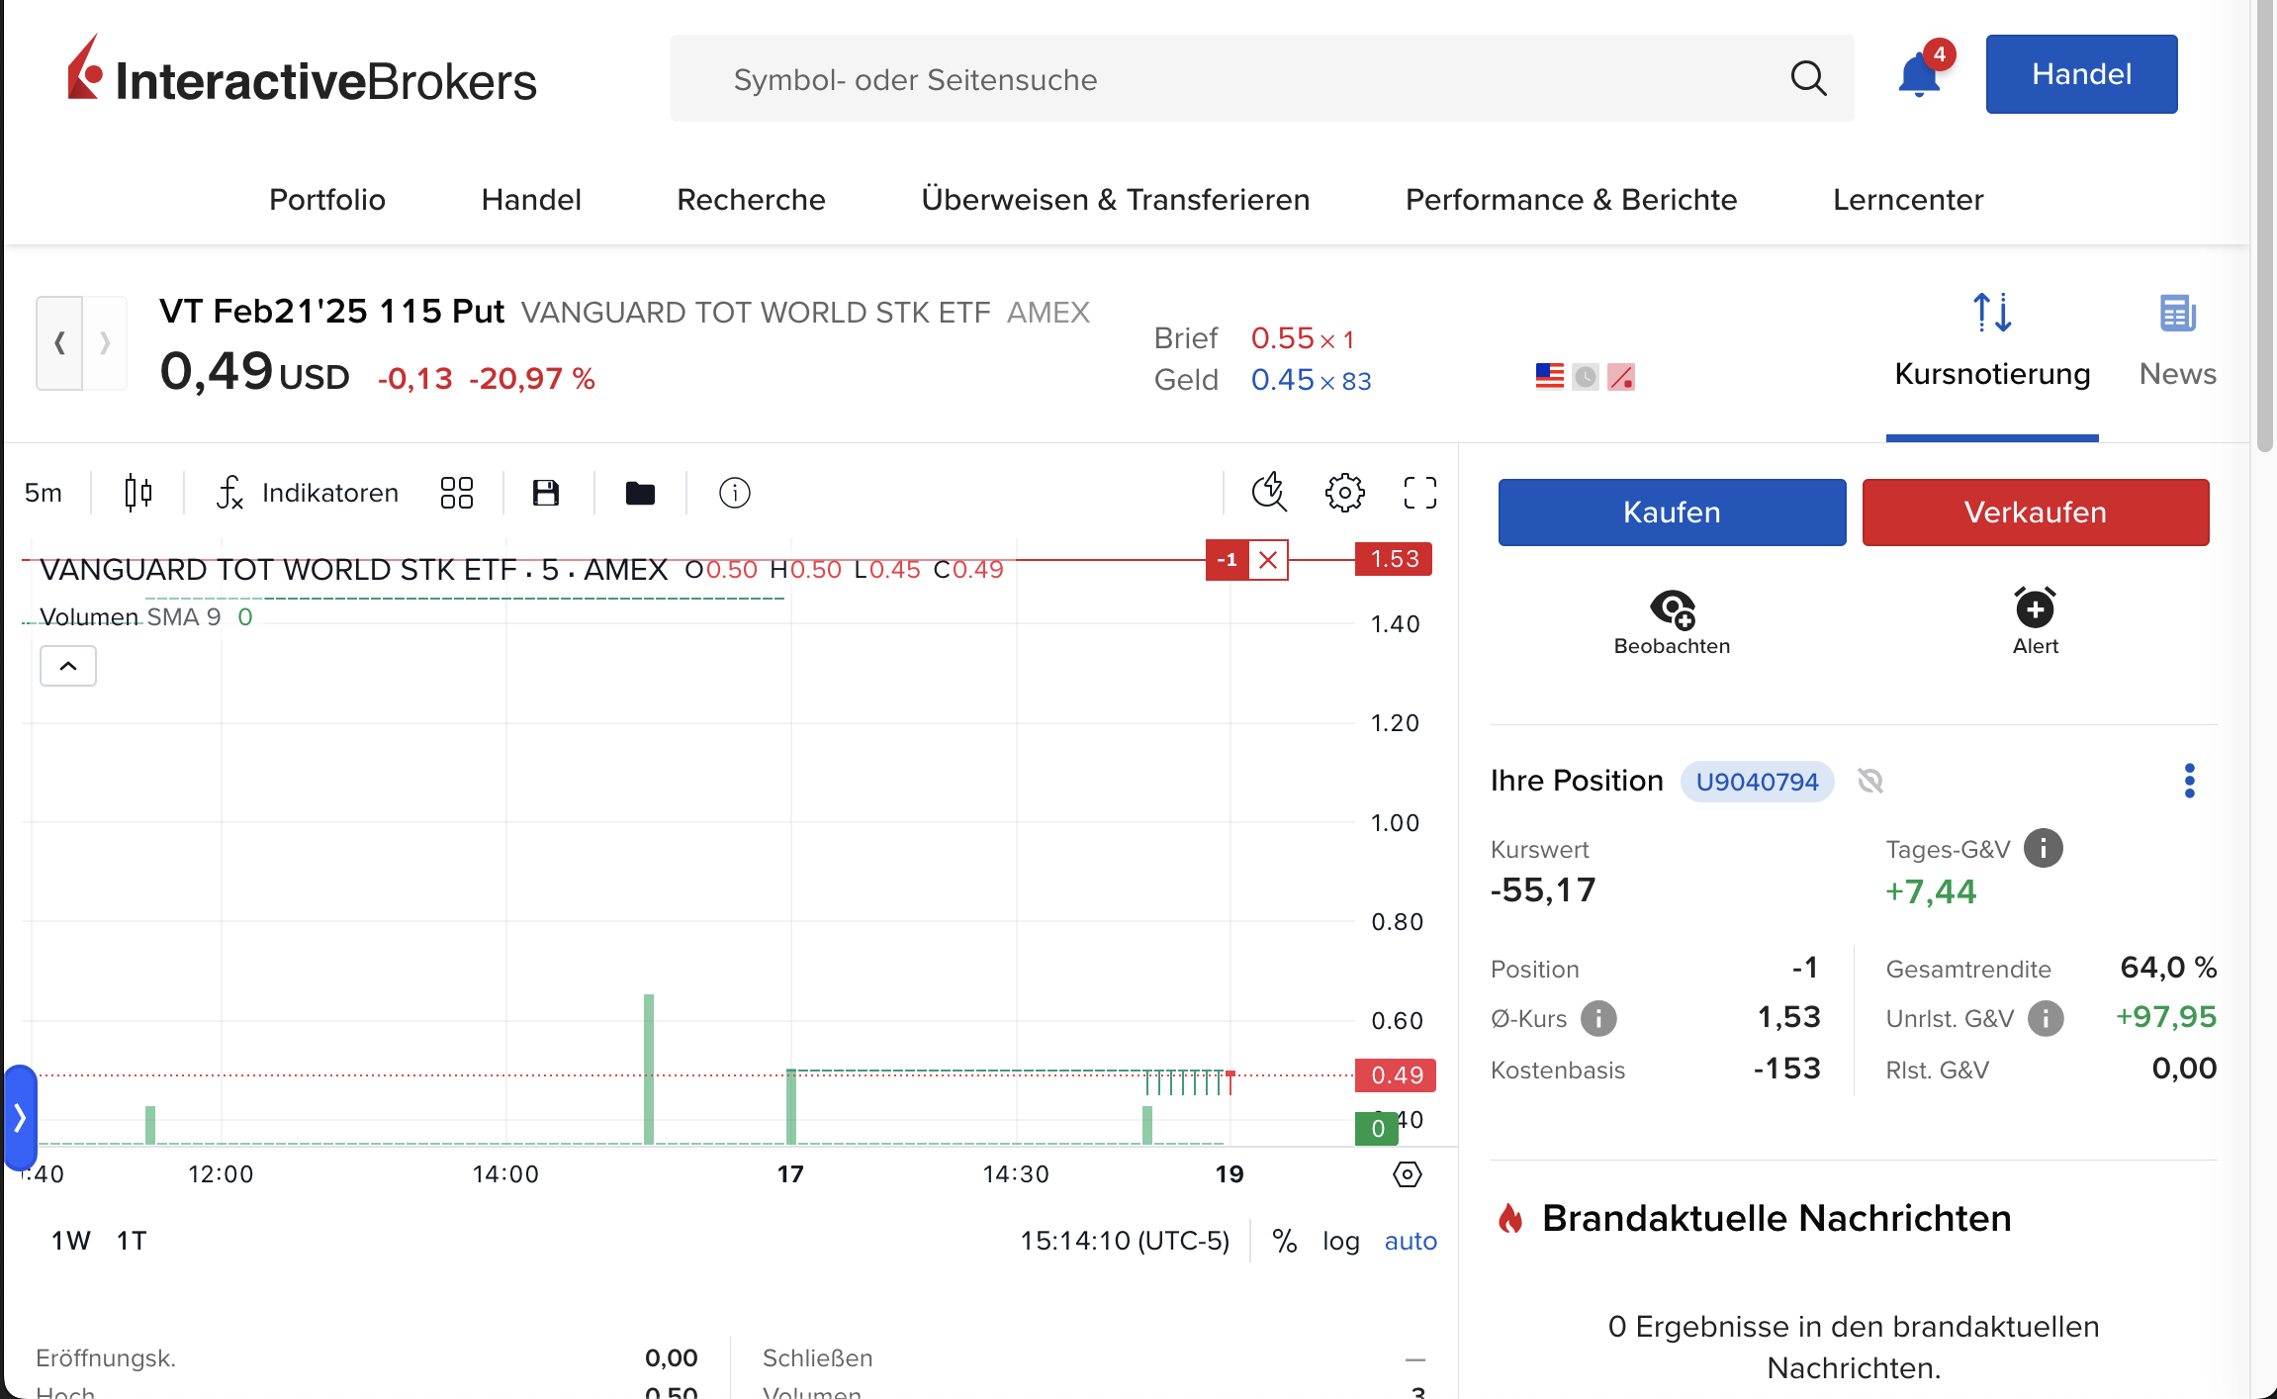Open Handel navigation menu
The width and height of the screenshot is (2277, 1399).
(x=531, y=200)
